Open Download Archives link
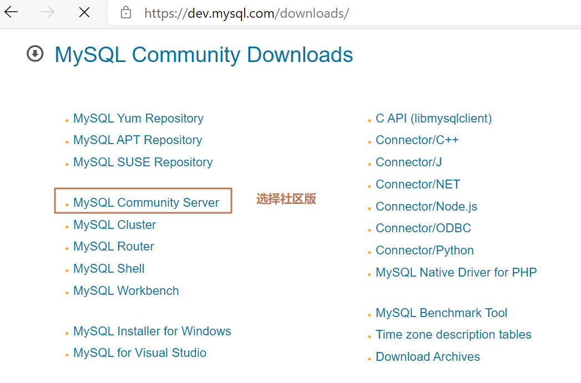The width and height of the screenshot is (581, 383). [x=428, y=356]
